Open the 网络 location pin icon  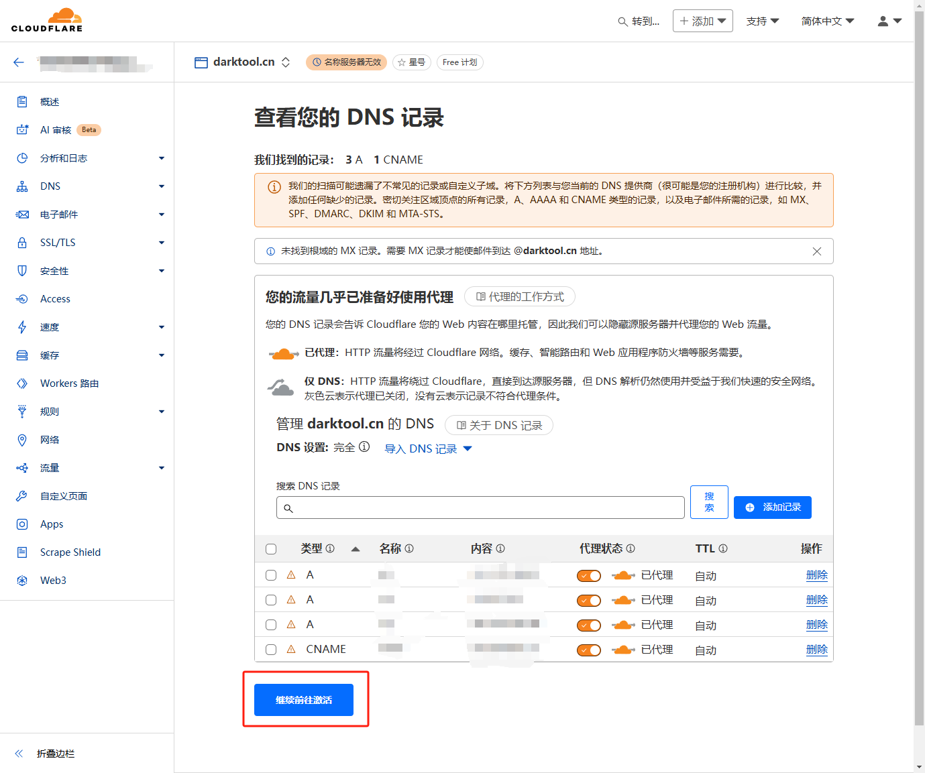click(22, 440)
